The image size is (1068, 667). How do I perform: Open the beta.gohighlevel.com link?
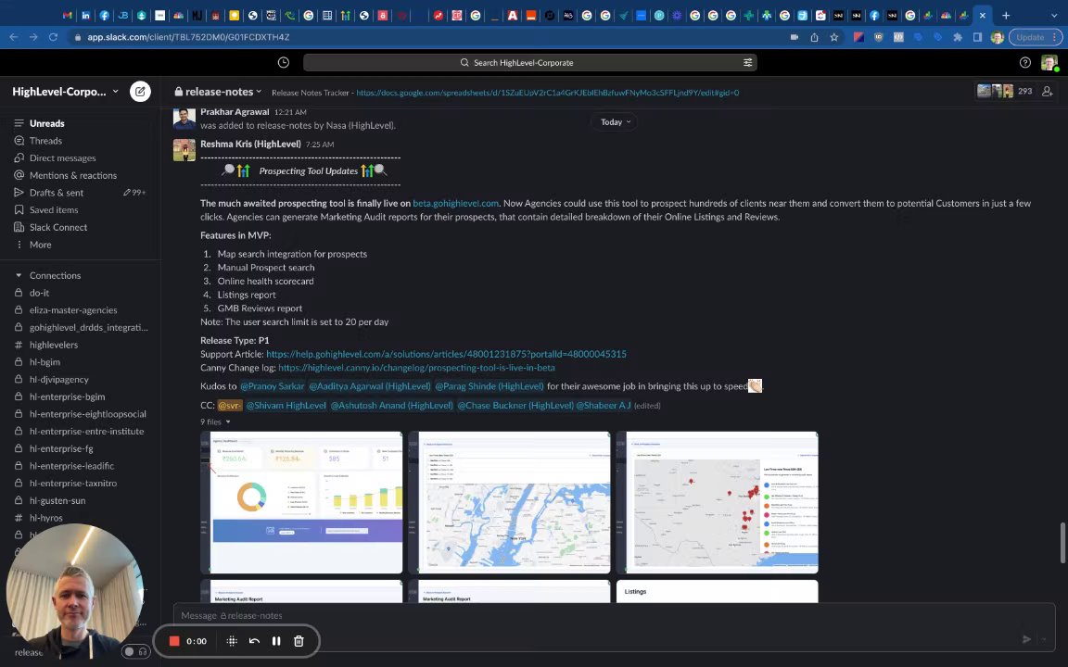pyautogui.click(x=456, y=204)
